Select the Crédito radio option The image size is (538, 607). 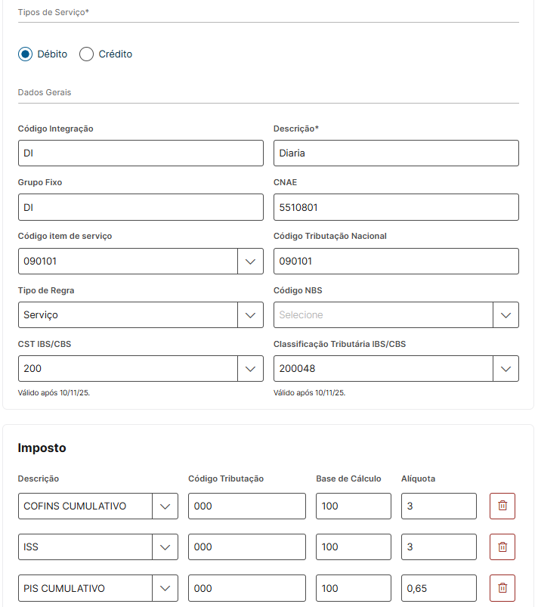[x=87, y=54]
